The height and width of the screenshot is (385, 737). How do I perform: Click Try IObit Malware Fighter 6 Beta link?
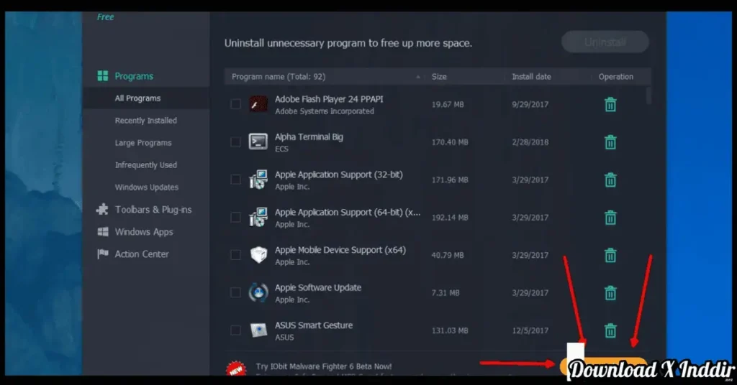coord(323,366)
